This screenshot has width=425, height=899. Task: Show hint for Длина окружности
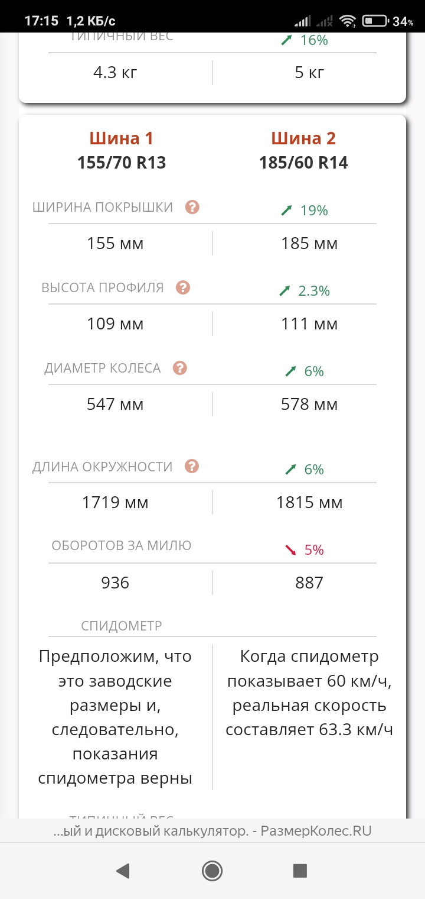pos(192,467)
